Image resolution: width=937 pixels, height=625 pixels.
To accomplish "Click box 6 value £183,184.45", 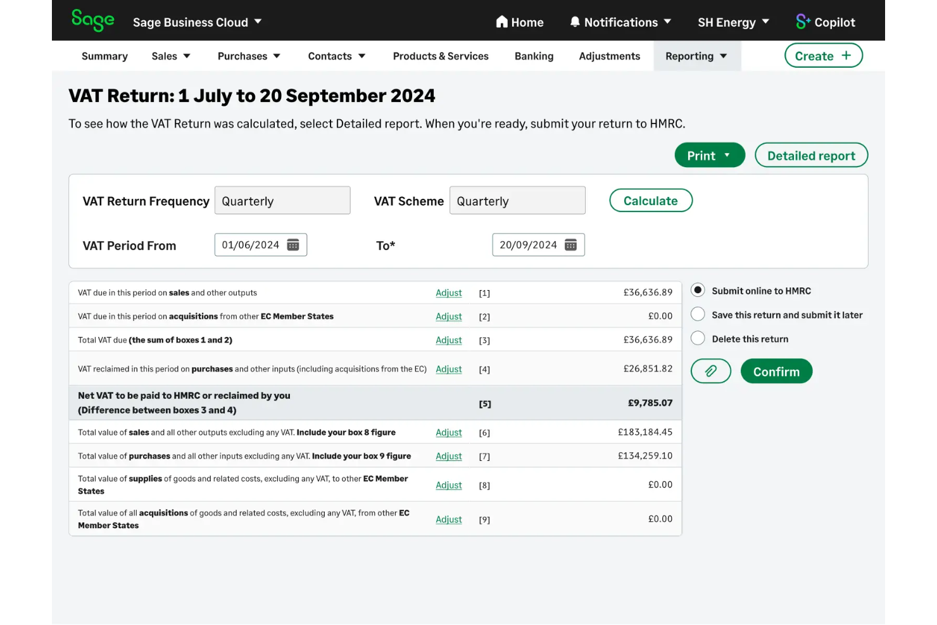I will (x=645, y=432).
